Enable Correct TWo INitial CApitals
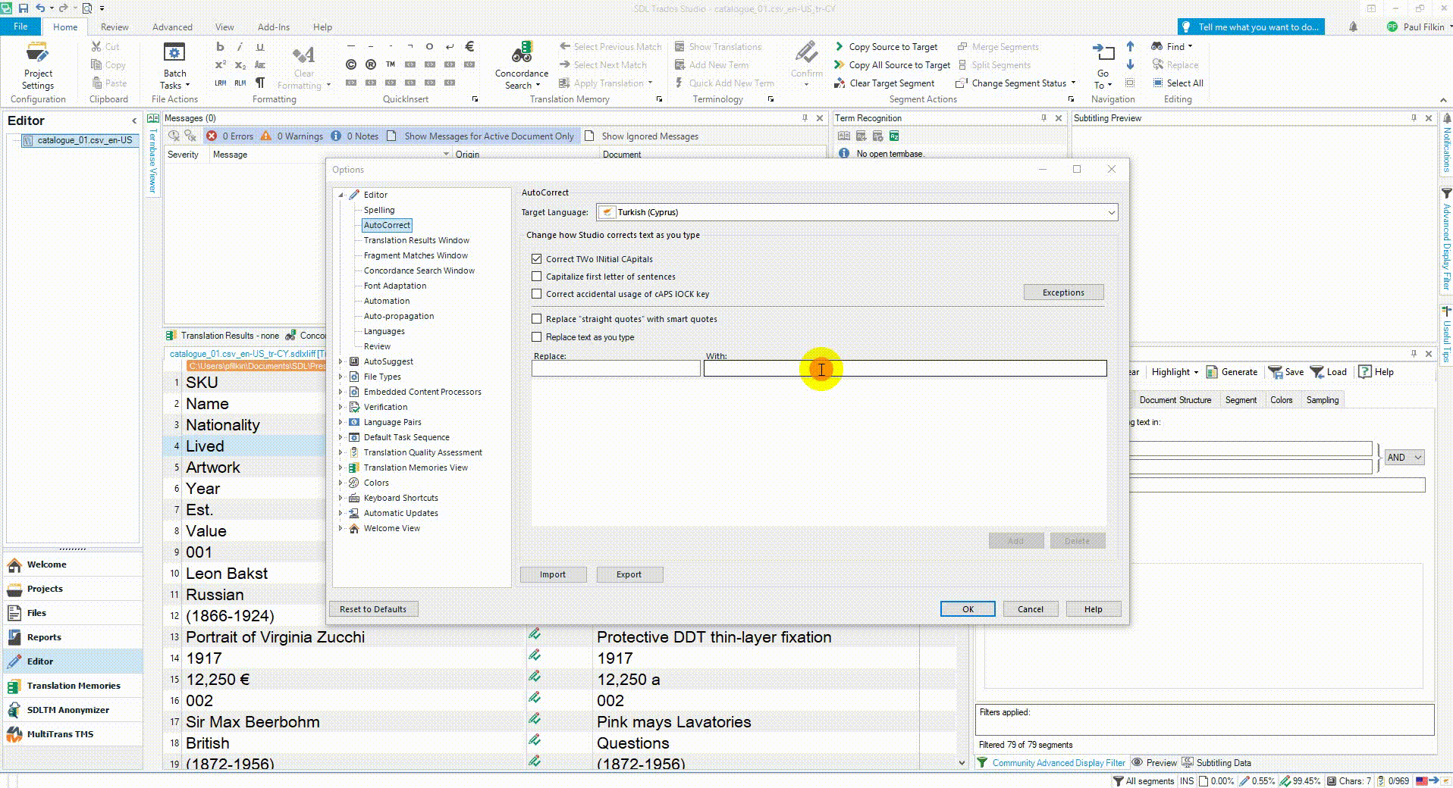Screen dimensions: 1453x788 (x=537, y=258)
